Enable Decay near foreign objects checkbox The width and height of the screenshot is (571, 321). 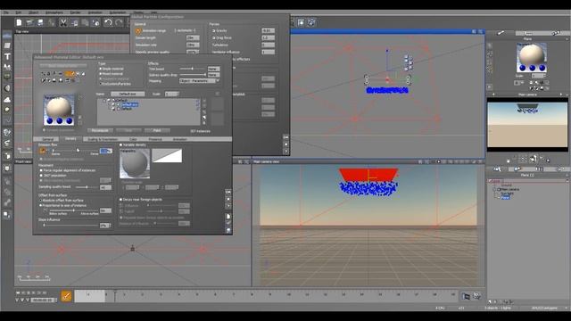click(121, 200)
